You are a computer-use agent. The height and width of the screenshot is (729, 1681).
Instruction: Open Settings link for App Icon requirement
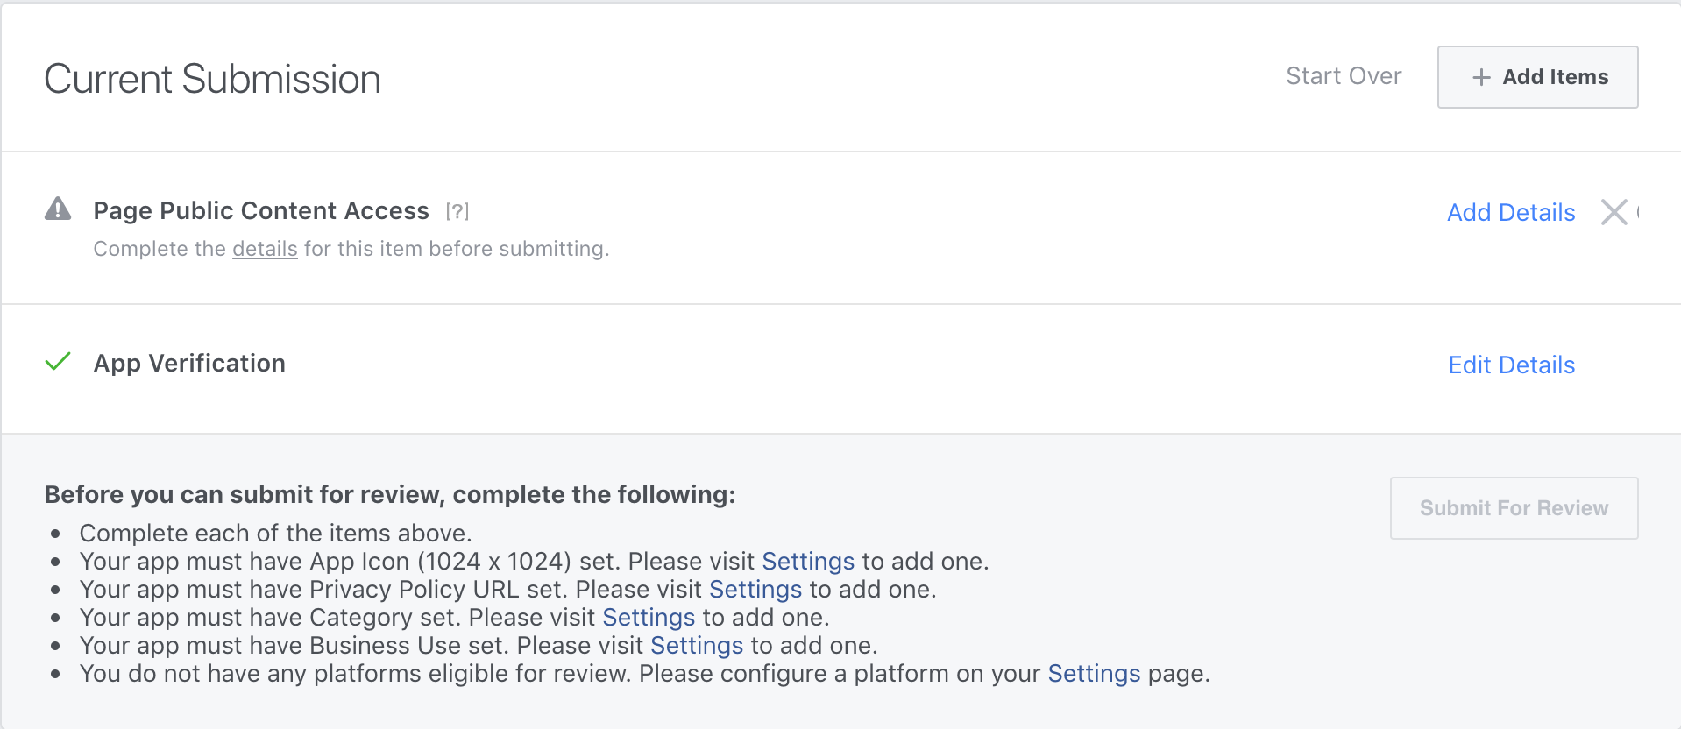click(x=807, y=561)
